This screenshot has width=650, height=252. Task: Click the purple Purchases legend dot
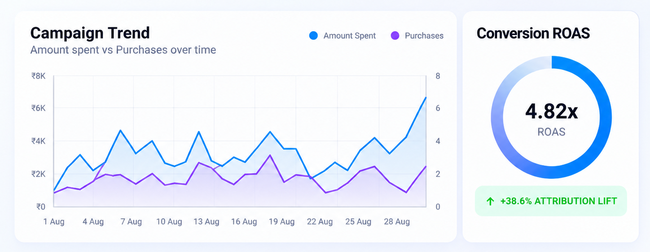395,36
